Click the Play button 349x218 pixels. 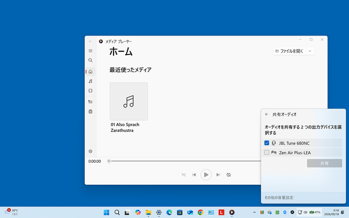coord(206,175)
